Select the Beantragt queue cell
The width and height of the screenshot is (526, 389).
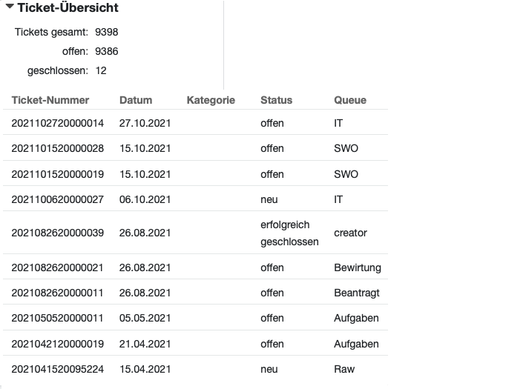357,293
